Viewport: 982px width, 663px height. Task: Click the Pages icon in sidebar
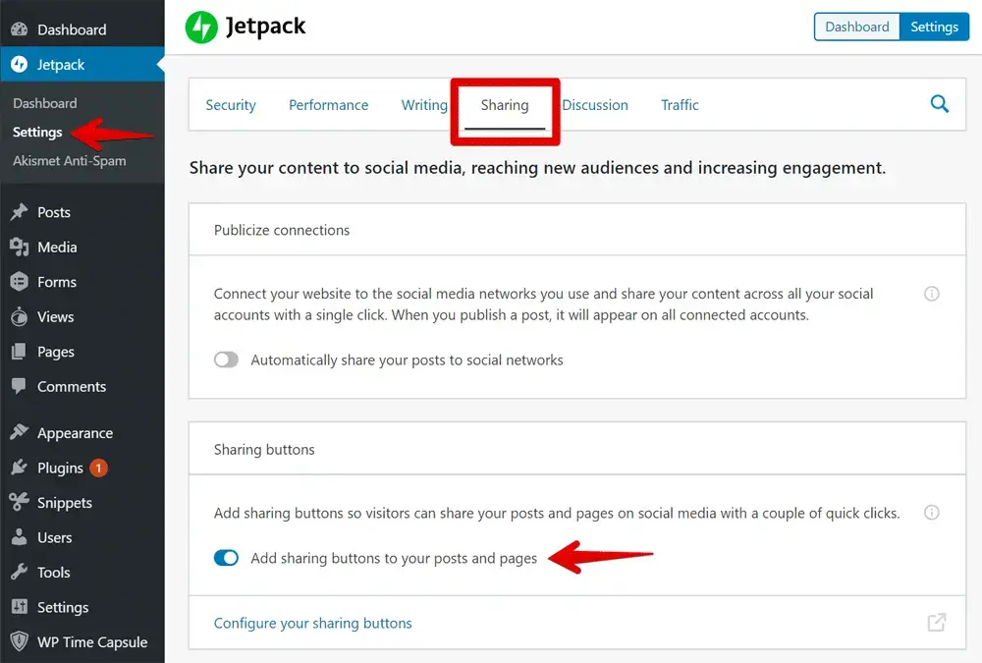20,352
